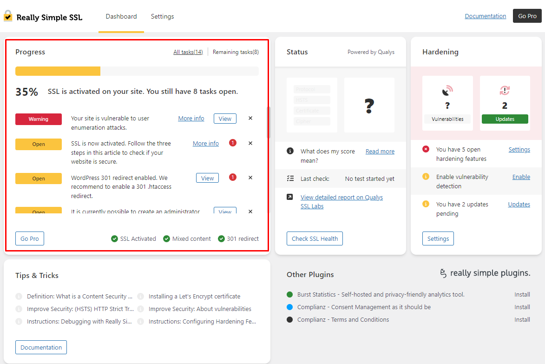The height and width of the screenshot is (364, 545).
Task: Dismiss the user enumeration warning task
Action: (250, 118)
